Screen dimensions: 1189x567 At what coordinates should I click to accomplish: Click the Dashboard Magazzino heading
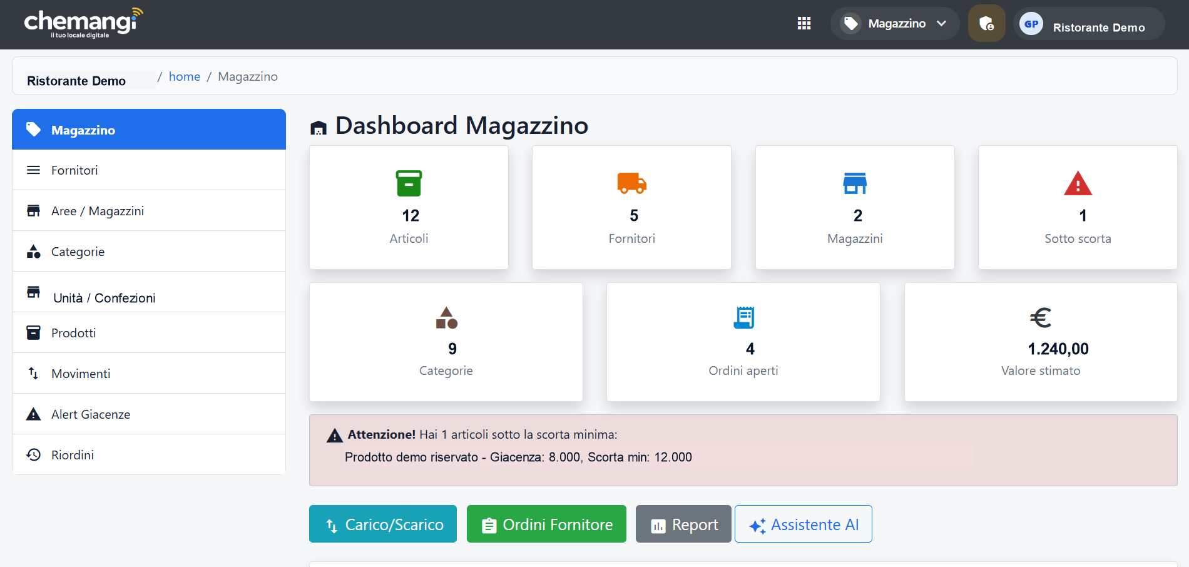(x=462, y=126)
